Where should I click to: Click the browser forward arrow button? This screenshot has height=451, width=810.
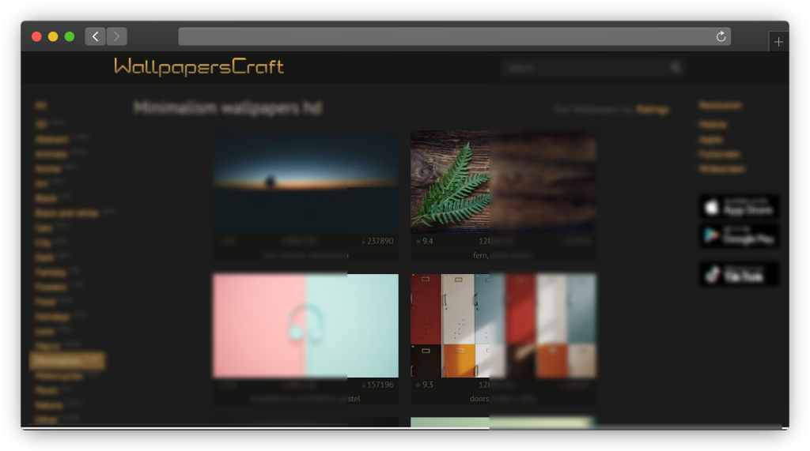[x=117, y=36]
